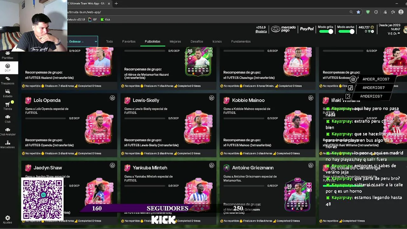Open the green shield extension icon

368,12
